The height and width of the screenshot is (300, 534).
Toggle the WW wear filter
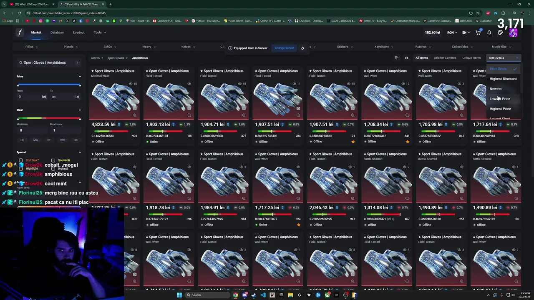[x=62, y=140]
